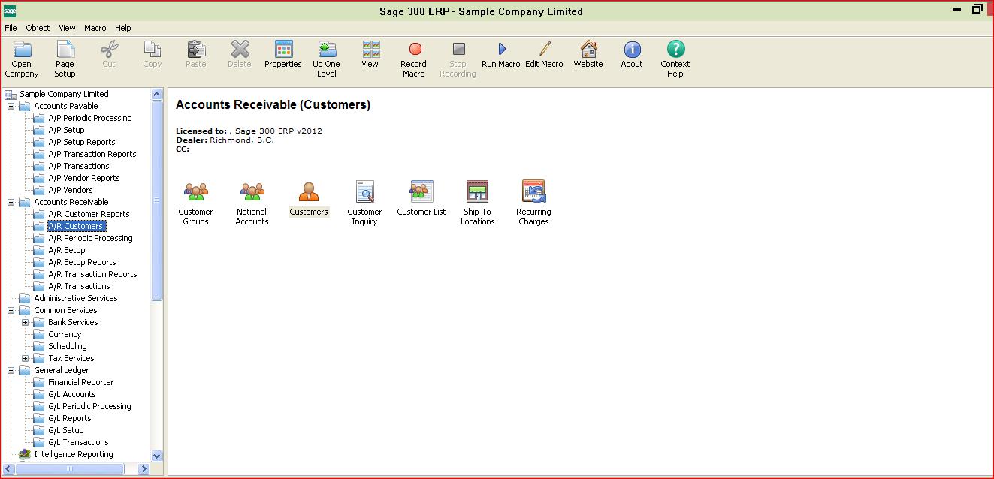Select Administrative Services in tree
This screenshot has height=479, width=994.
[75, 298]
